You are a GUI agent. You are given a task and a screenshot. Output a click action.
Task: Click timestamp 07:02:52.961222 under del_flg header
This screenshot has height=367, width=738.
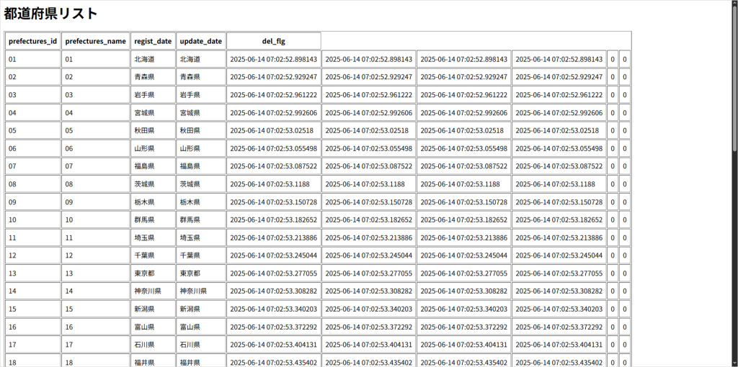(273, 95)
